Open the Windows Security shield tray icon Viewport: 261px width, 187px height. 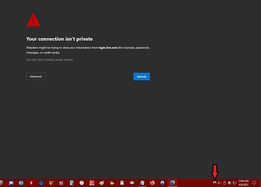tap(229, 183)
